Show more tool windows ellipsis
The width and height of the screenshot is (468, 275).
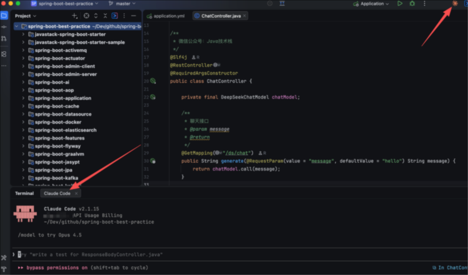(4, 66)
